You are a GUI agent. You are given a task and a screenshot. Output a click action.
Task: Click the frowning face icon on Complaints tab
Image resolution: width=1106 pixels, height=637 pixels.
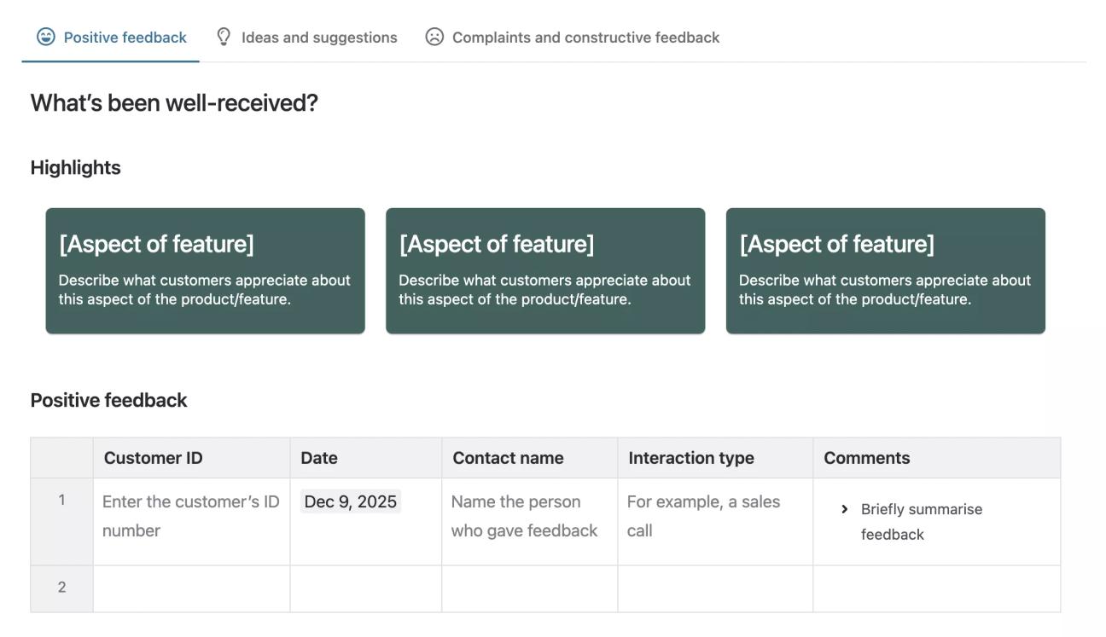[435, 37]
